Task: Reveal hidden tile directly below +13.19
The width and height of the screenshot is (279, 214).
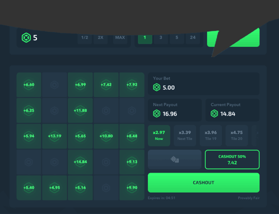Action: 54,162
